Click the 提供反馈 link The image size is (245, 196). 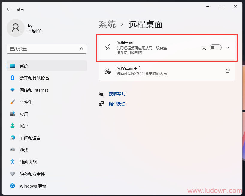(117, 104)
